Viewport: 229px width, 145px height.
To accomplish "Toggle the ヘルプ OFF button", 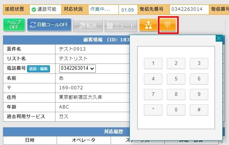I will pos(14,25).
